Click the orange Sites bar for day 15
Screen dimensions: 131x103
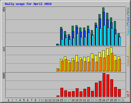(x=62, y=66)
